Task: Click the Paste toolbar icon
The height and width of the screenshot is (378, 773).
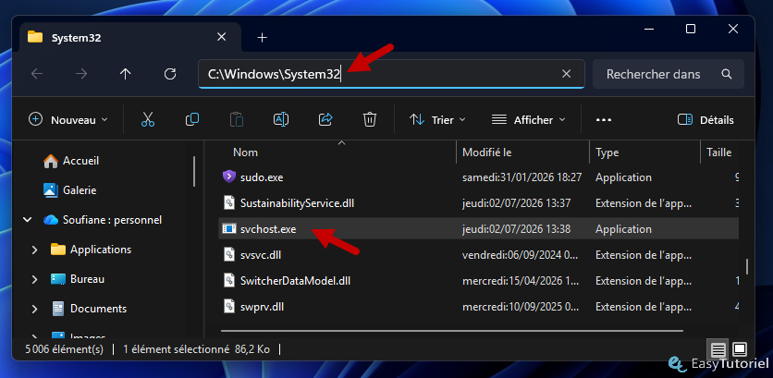Action: [x=237, y=119]
